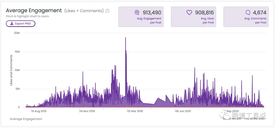Click the Average Engagement chart heading

34,11
